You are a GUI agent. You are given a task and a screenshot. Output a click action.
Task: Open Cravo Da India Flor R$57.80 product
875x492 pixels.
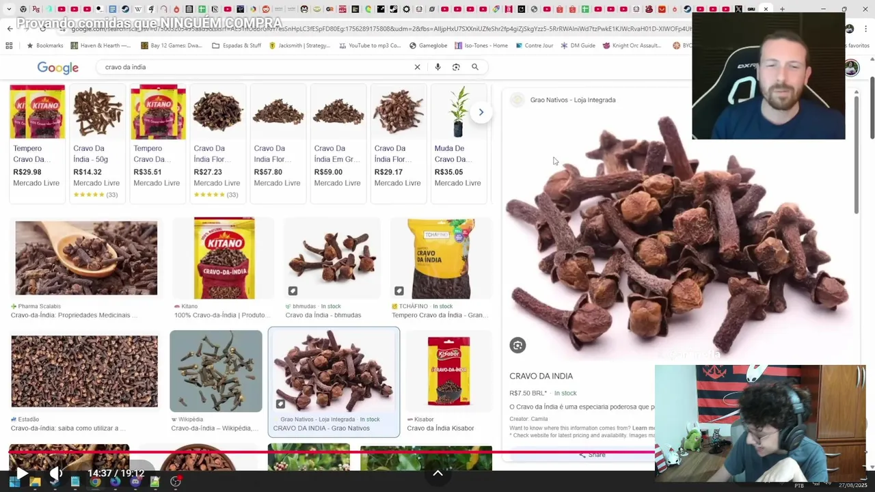pos(278,143)
